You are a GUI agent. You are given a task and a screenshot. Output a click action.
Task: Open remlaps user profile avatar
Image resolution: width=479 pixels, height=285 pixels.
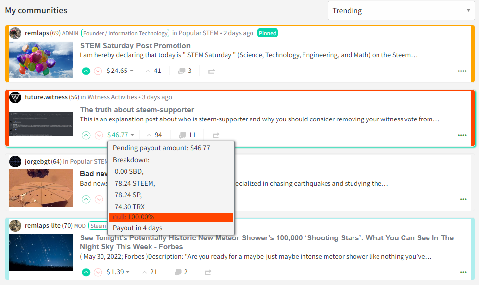click(x=15, y=33)
